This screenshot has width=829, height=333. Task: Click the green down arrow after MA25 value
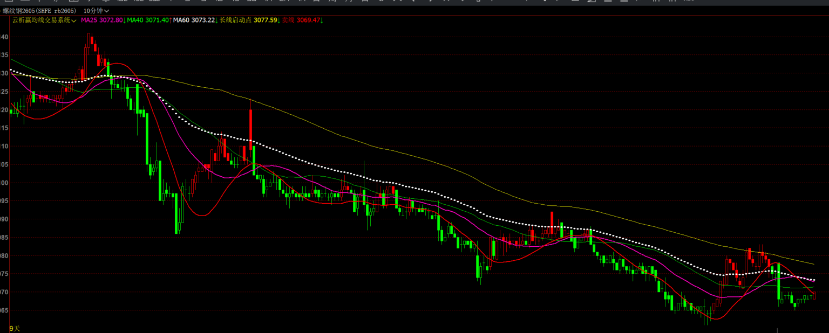point(125,20)
